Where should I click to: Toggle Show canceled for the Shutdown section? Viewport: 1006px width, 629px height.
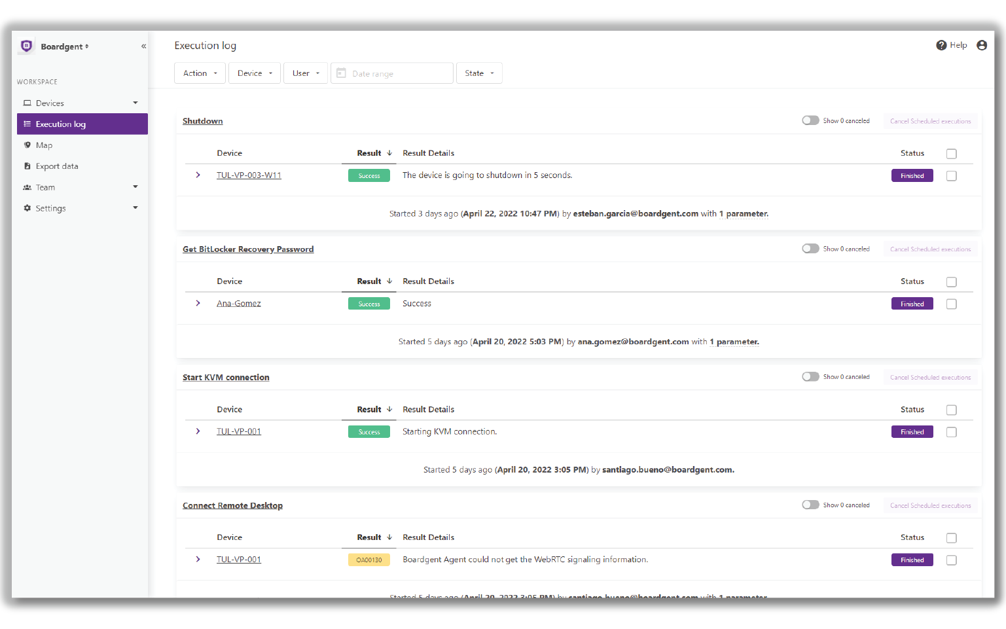[810, 120]
